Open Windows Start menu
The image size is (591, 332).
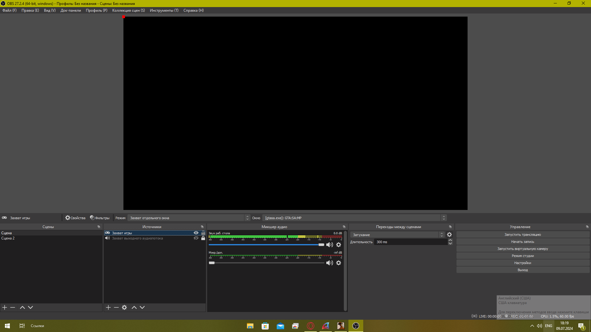[7, 326]
